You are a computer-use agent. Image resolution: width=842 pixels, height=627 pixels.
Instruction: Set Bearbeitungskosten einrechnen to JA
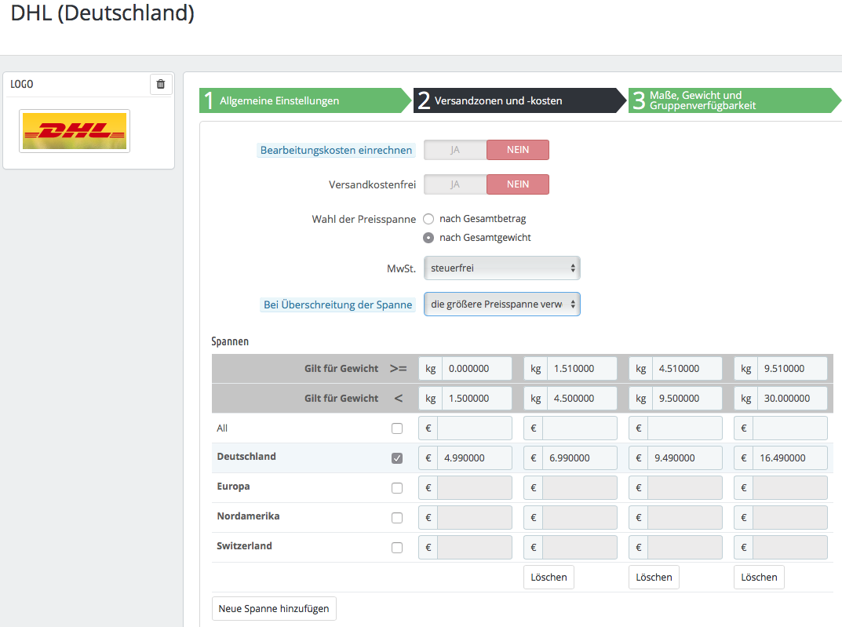click(455, 150)
